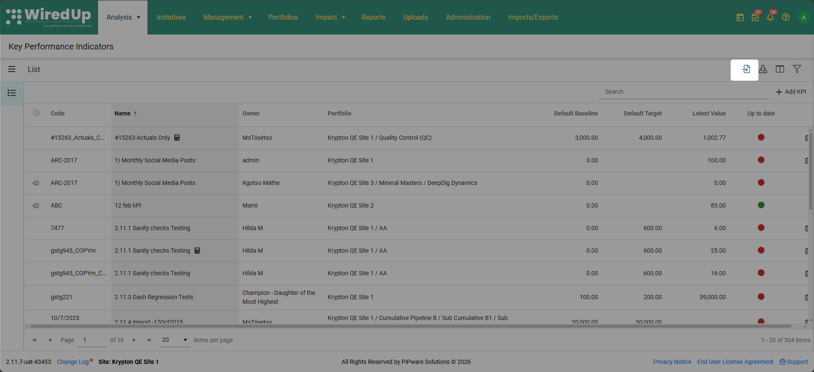Open the Change Log link

point(73,362)
